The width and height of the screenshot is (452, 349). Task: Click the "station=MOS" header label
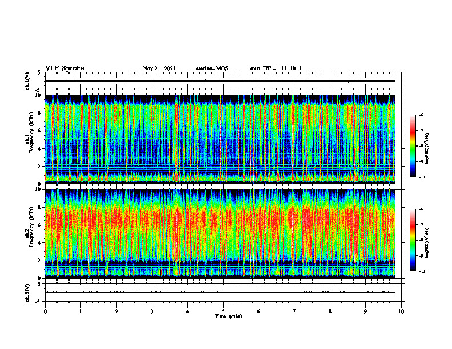click(212, 68)
